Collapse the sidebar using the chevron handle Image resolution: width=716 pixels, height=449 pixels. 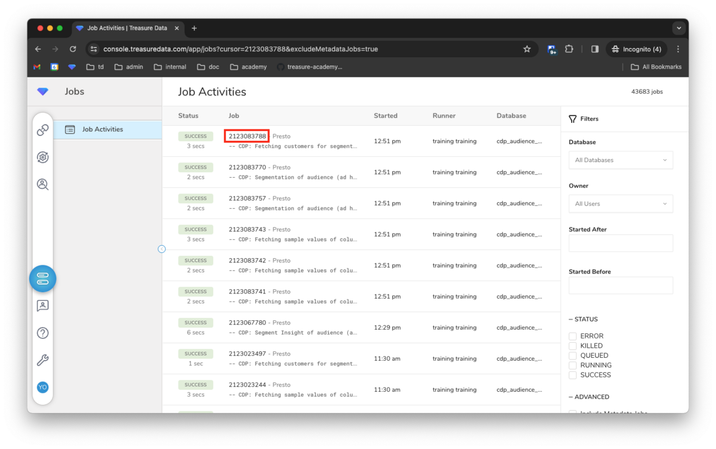(162, 249)
